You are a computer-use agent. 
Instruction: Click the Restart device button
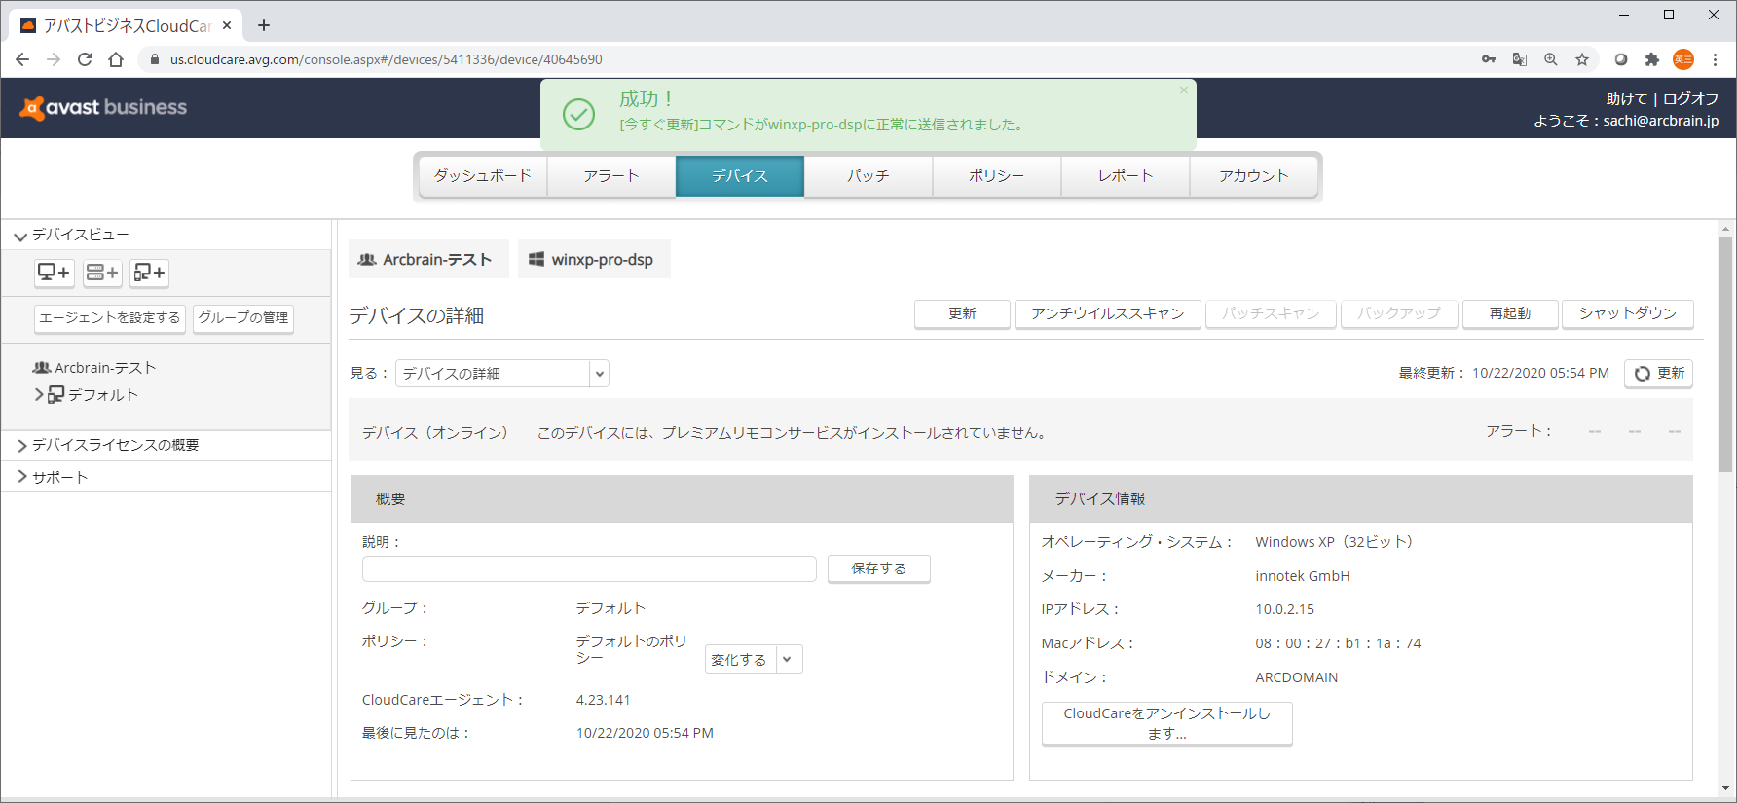click(1510, 313)
